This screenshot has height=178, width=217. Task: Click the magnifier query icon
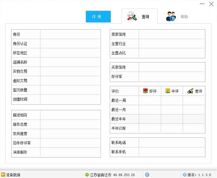132,16
